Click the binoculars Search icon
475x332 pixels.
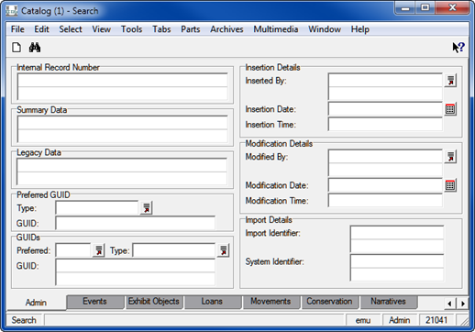coord(35,48)
